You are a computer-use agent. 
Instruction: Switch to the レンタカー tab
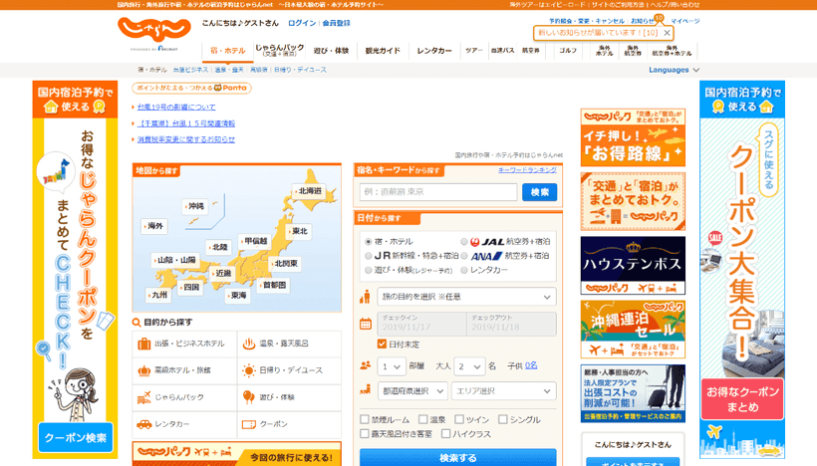tap(434, 51)
